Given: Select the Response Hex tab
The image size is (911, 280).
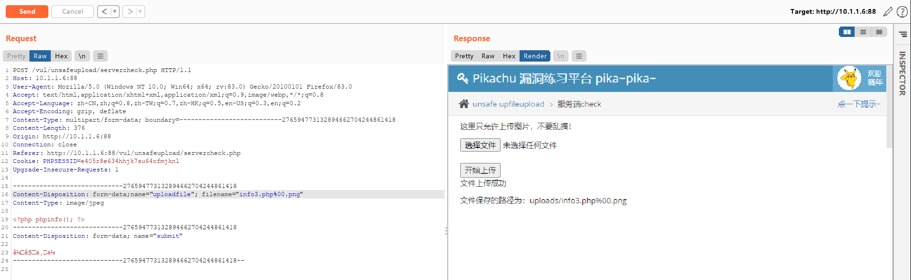Looking at the screenshot, I should (x=509, y=56).
